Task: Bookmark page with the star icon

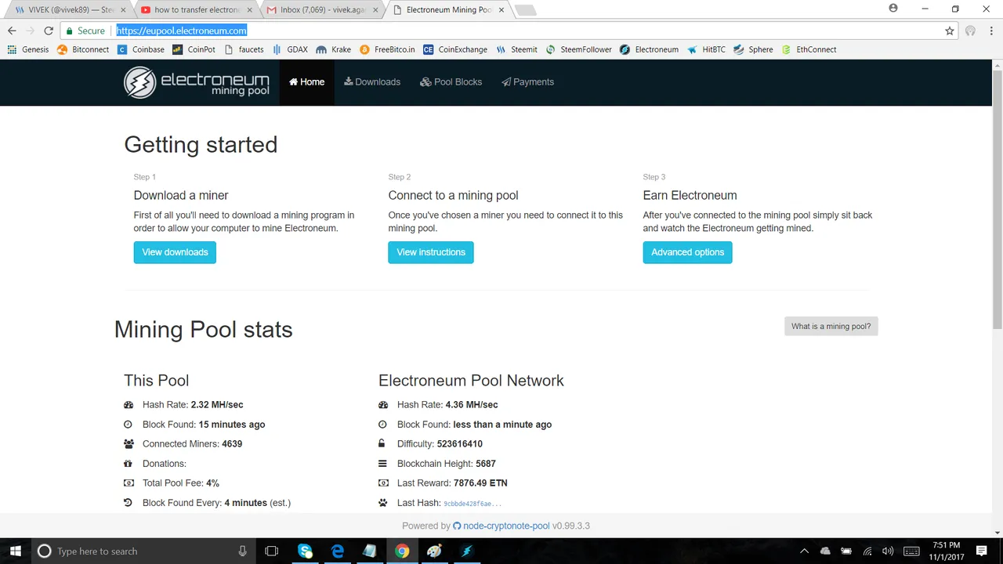Action: 950,31
